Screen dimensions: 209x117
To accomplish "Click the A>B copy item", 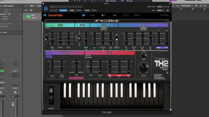I will click(114, 15).
